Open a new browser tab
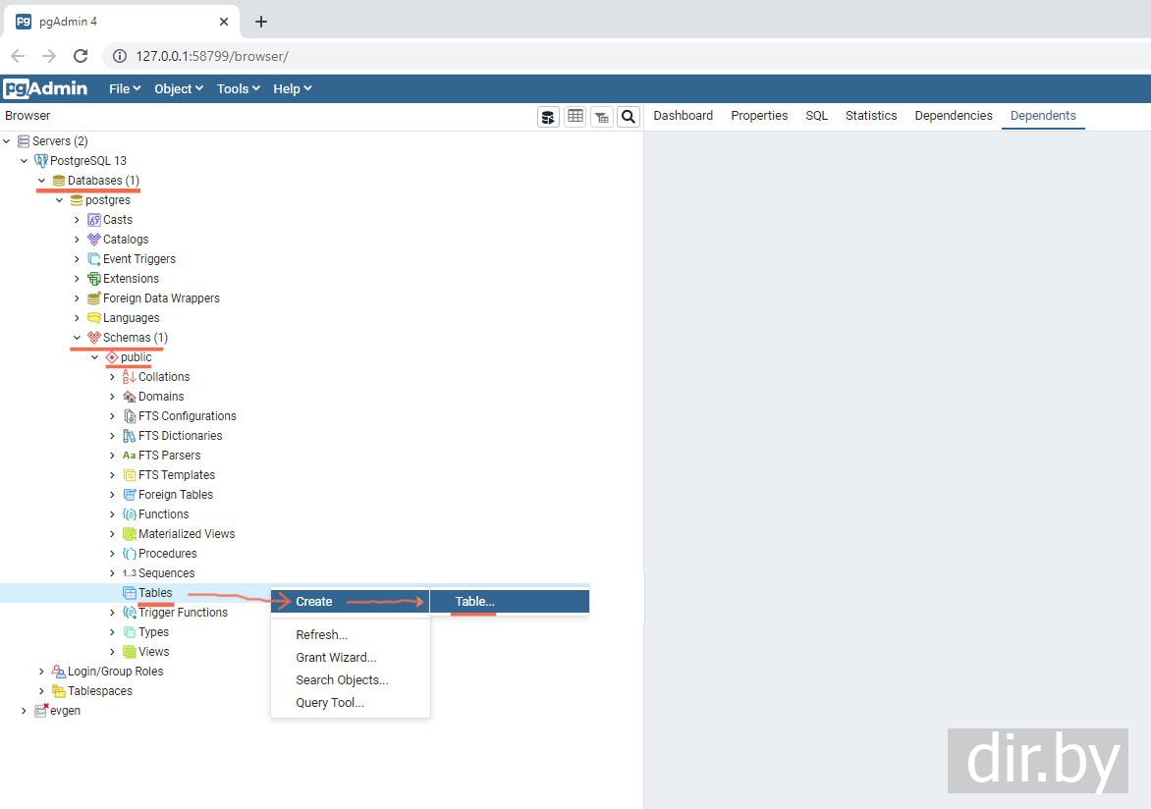 [260, 22]
